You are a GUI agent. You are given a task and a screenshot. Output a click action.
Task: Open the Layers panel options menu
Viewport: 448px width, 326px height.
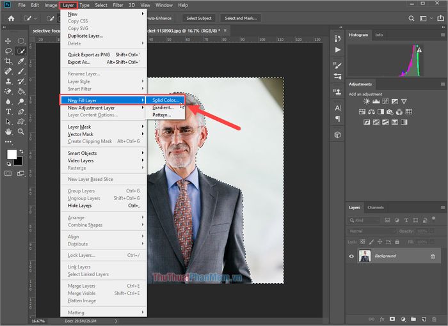pos(443,208)
